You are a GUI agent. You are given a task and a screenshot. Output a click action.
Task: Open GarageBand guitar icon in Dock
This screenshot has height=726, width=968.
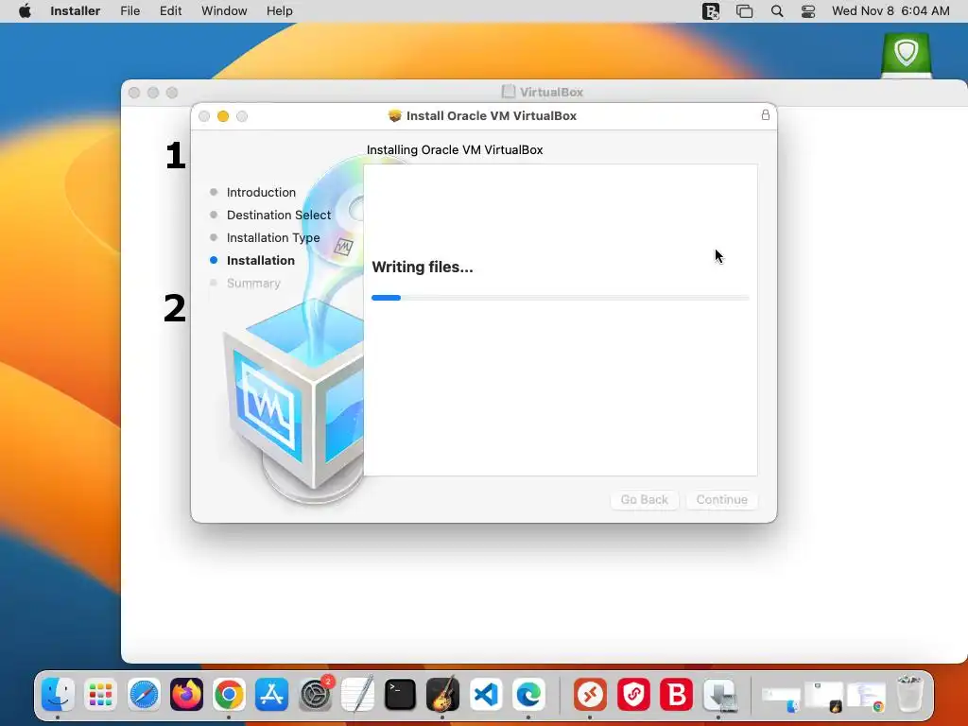442,695
